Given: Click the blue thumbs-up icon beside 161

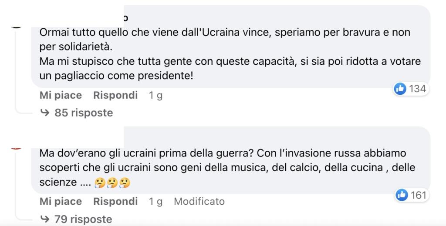Looking at the screenshot, I should (x=402, y=195).
